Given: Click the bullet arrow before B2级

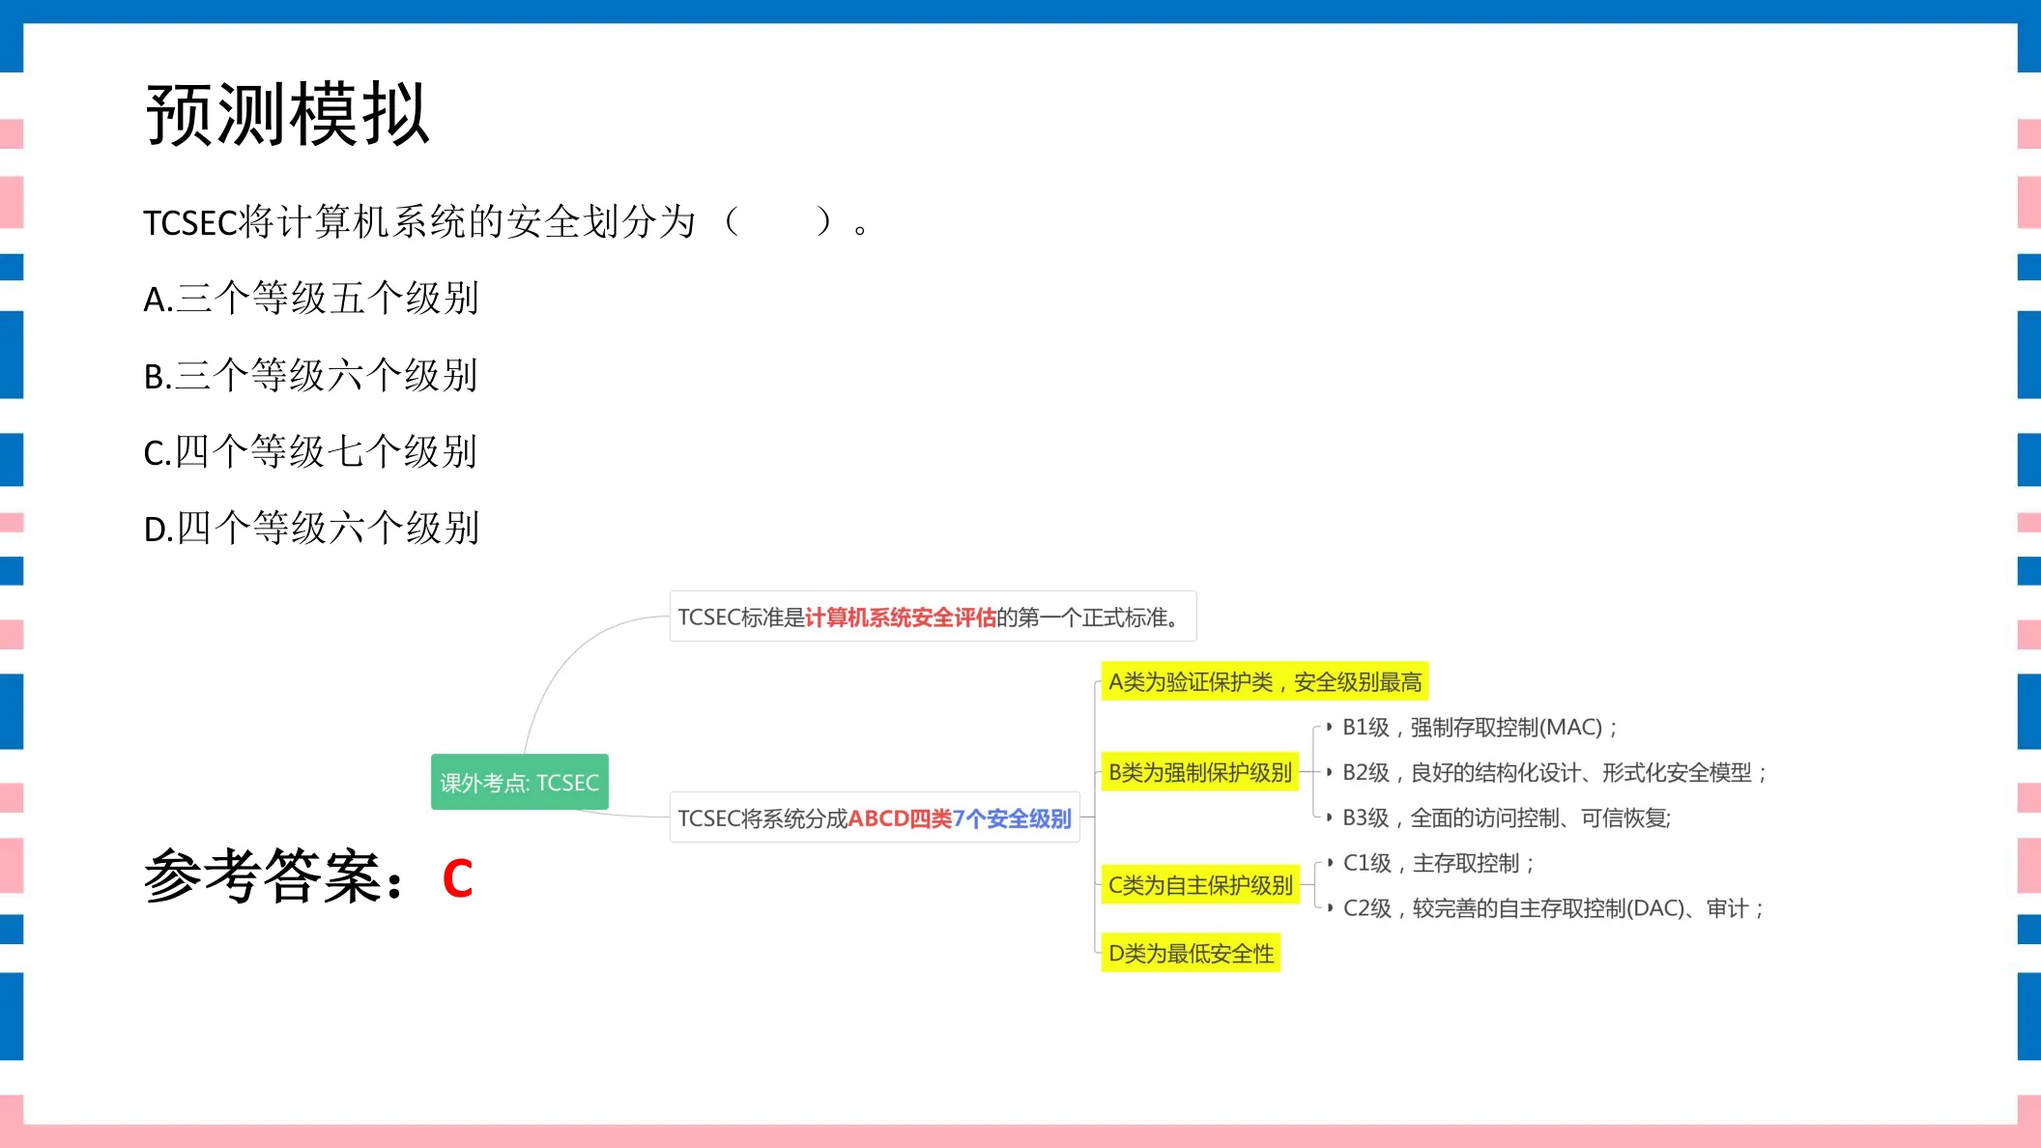Looking at the screenshot, I should click(1330, 772).
